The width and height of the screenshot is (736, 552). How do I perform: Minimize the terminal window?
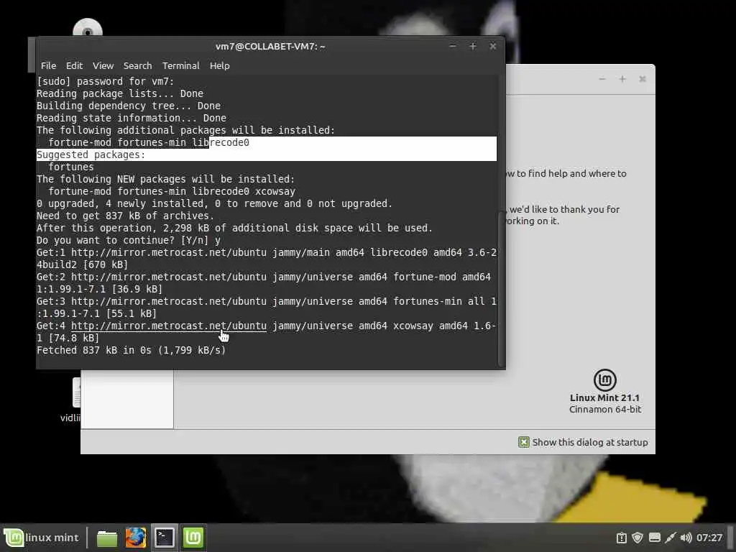click(x=453, y=46)
